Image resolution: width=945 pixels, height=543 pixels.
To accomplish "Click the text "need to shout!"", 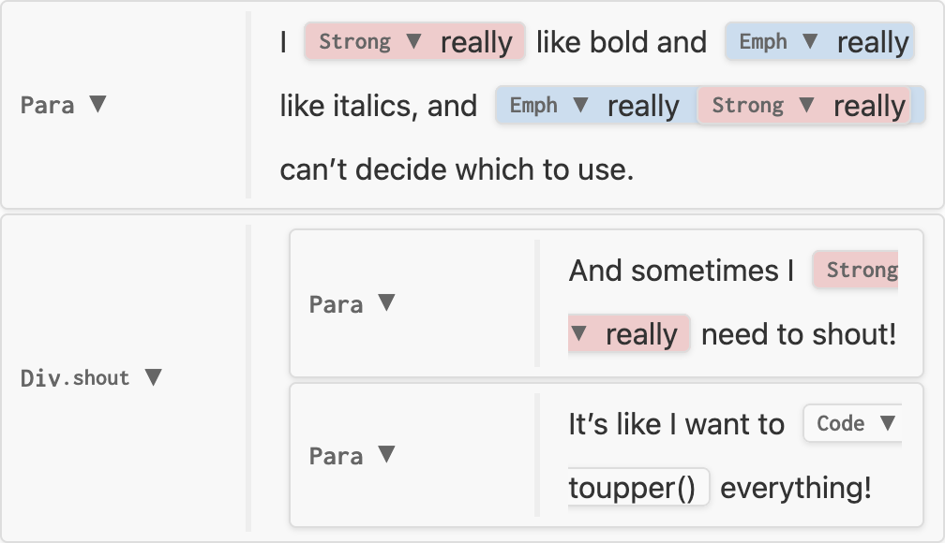I will pyautogui.click(x=798, y=334).
